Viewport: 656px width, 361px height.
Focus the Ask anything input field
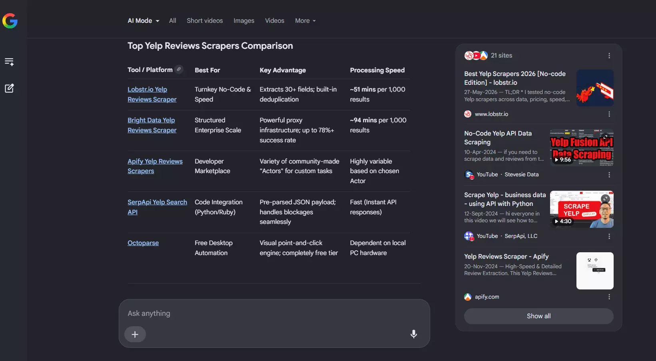[274, 313]
